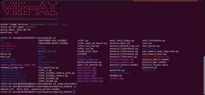Click the yolov11_issues.docx file name
Image resolution: width=205 pixels, height=95 pixels.
click(155, 65)
